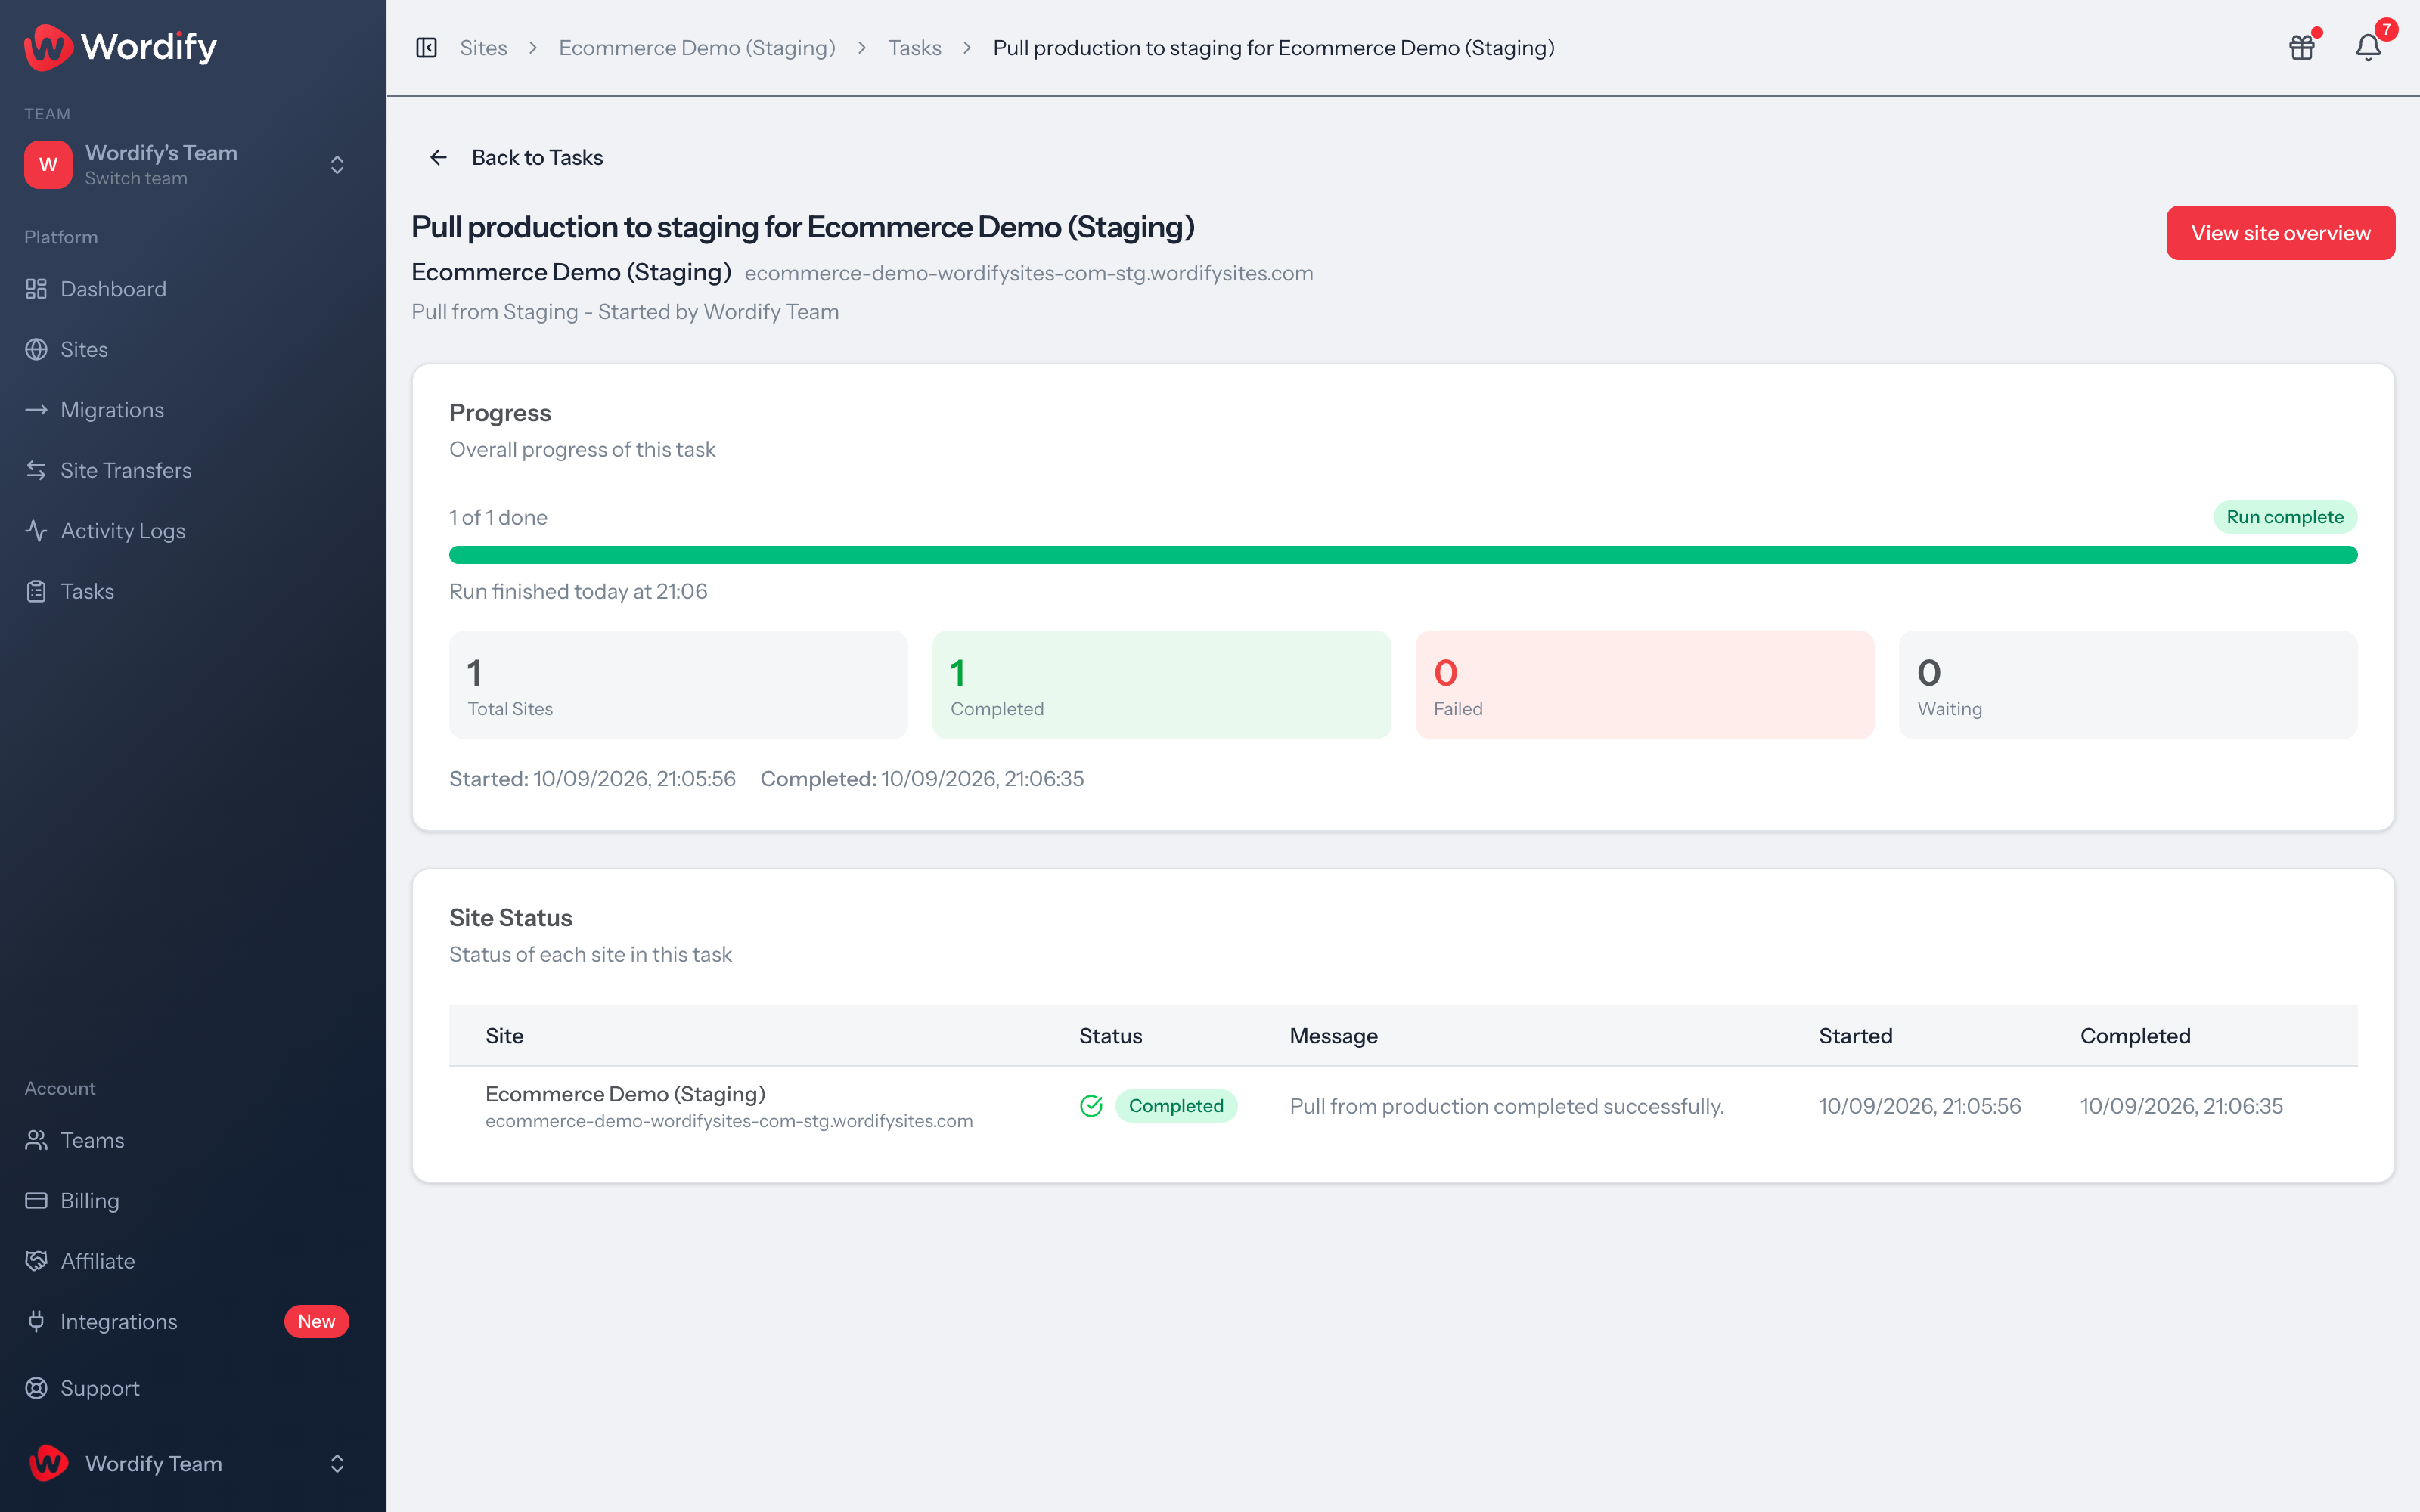Screen dimensions: 2420x1512
Task: Click 'Pull from Staging - Started by Wordify Team'
Action: (x=625, y=312)
